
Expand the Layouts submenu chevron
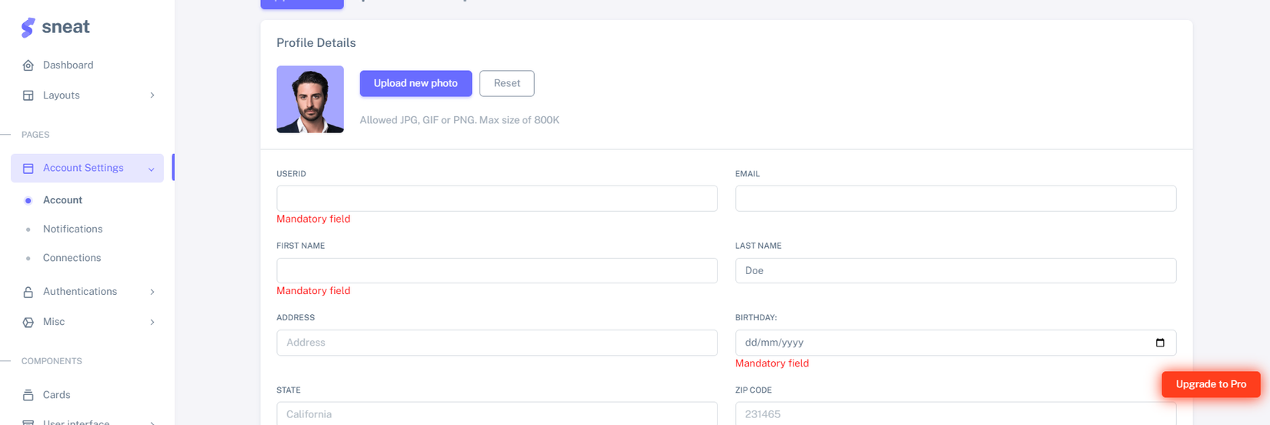(152, 95)
